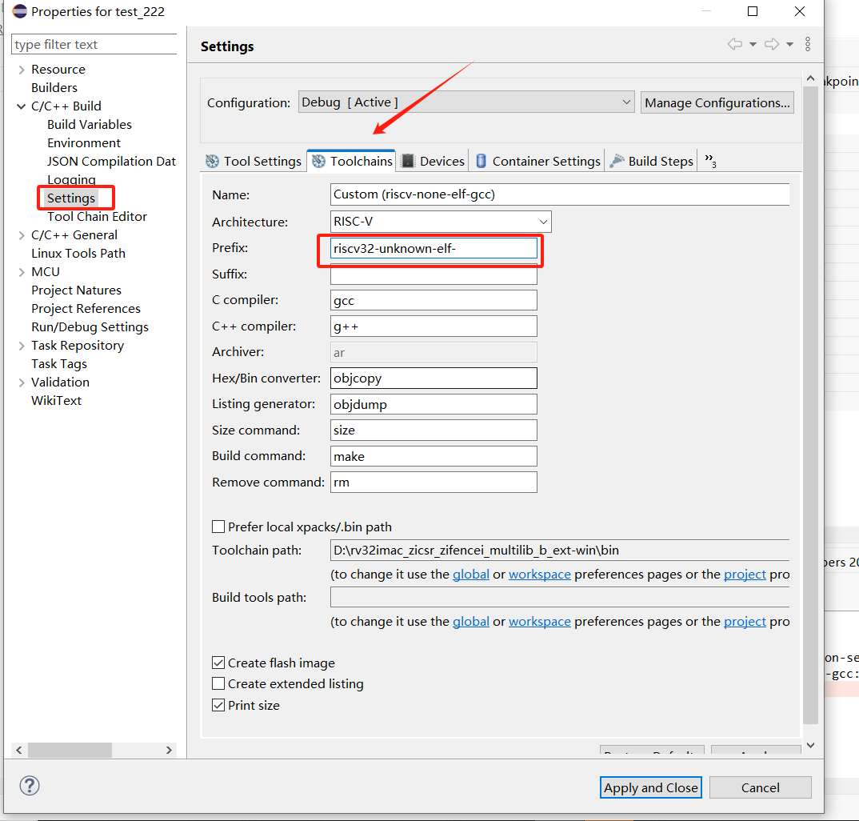Switch to the Container Settings tab
Screen dimensions: 859x821
537,161
